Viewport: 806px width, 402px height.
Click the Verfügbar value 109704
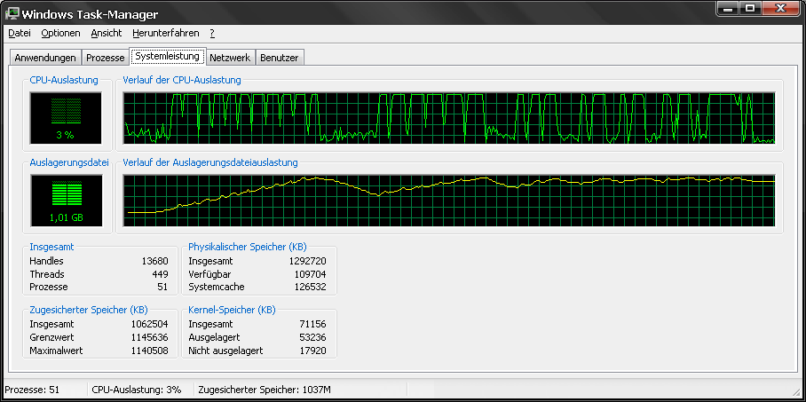click(310, 274)
